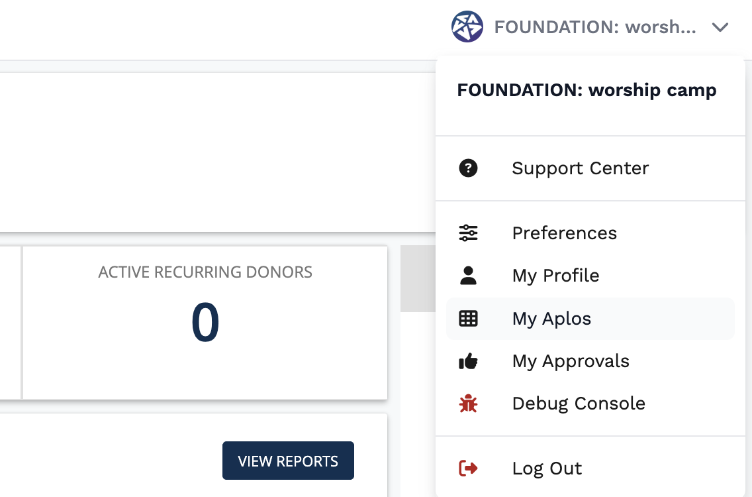Click the Active Recurring Donors card

click(205, 323)
